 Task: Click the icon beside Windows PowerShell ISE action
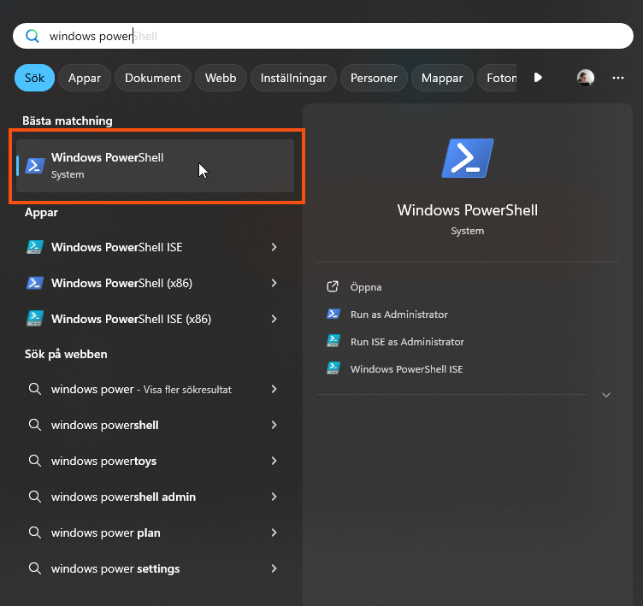[x=333, y=368]
